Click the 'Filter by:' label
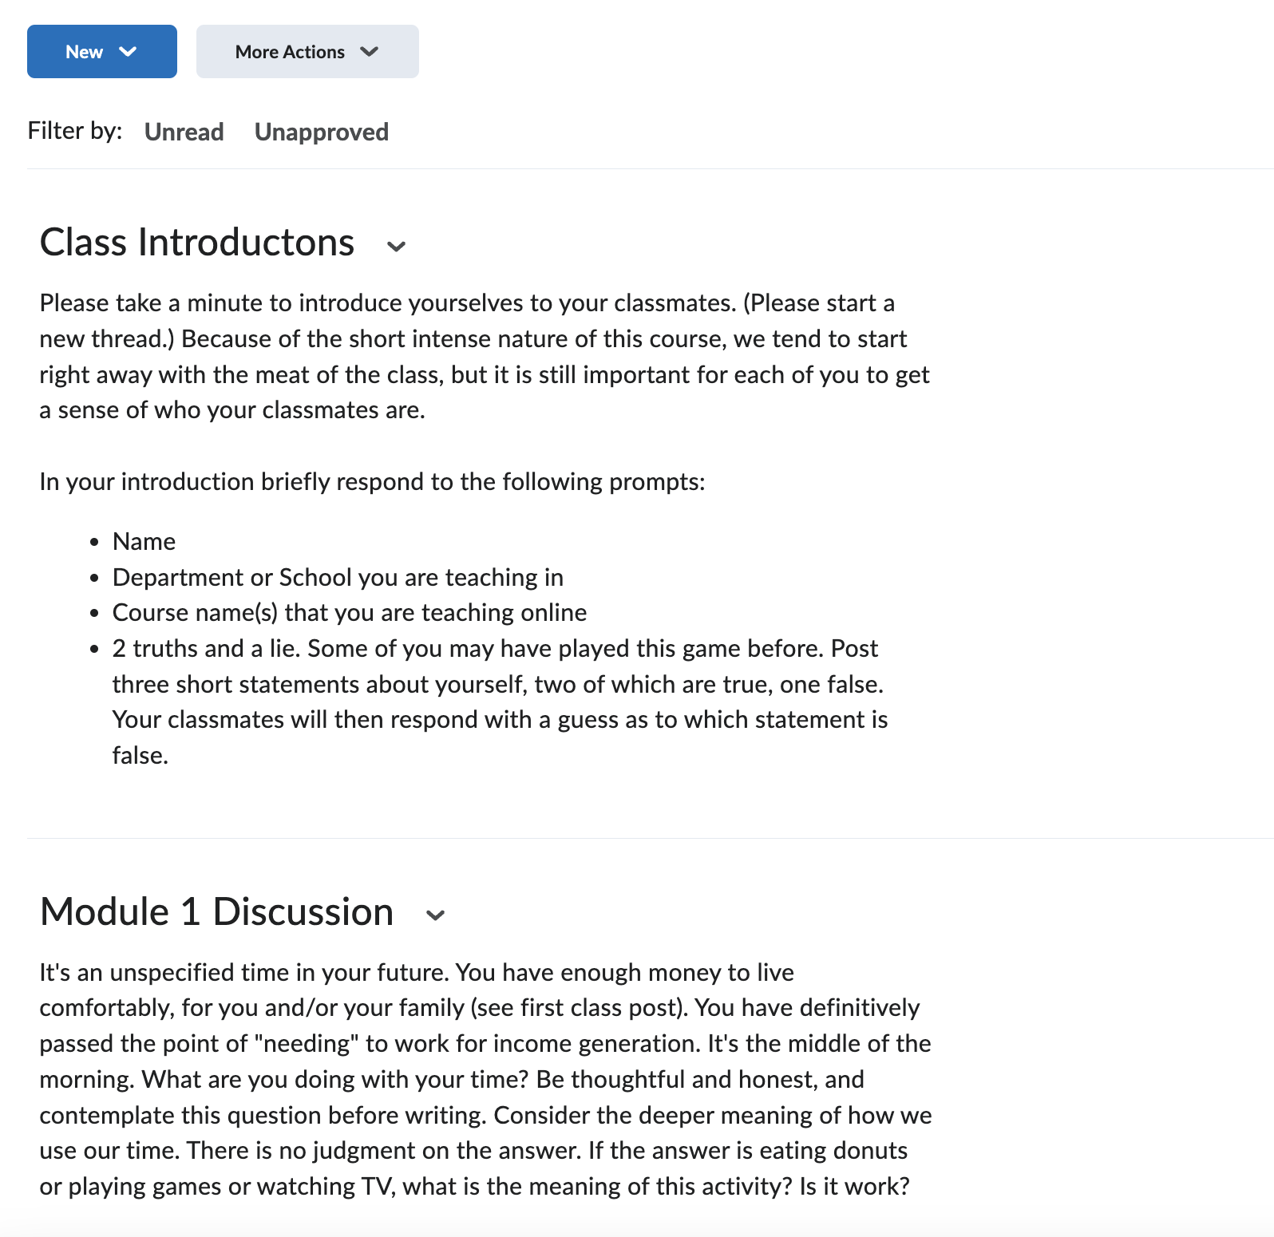Screen dimensions: 1274x1237 (75, 131)
